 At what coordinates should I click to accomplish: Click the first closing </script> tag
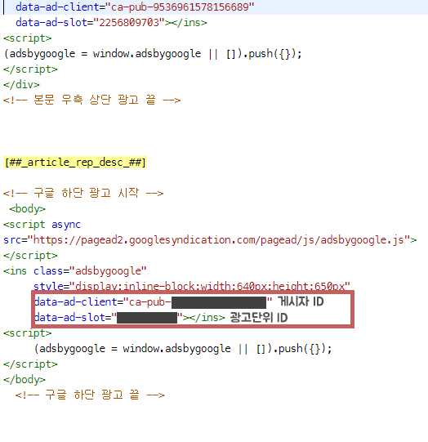[30, 69]
